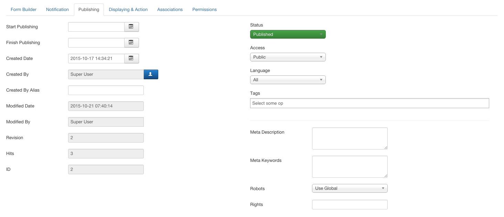Image resolution: width=504 pixels, height=217 pixels.
Task: Click the Modified Date label
Action: click(20, 106)
